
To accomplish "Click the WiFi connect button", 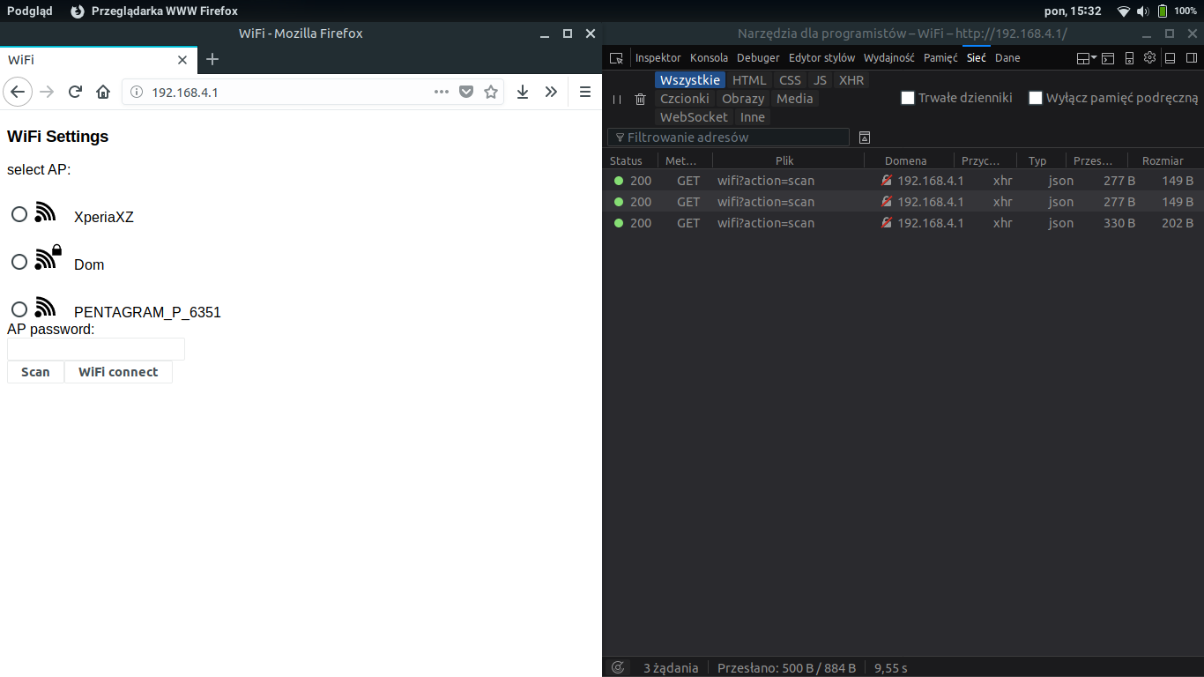I will coord(118,372).
